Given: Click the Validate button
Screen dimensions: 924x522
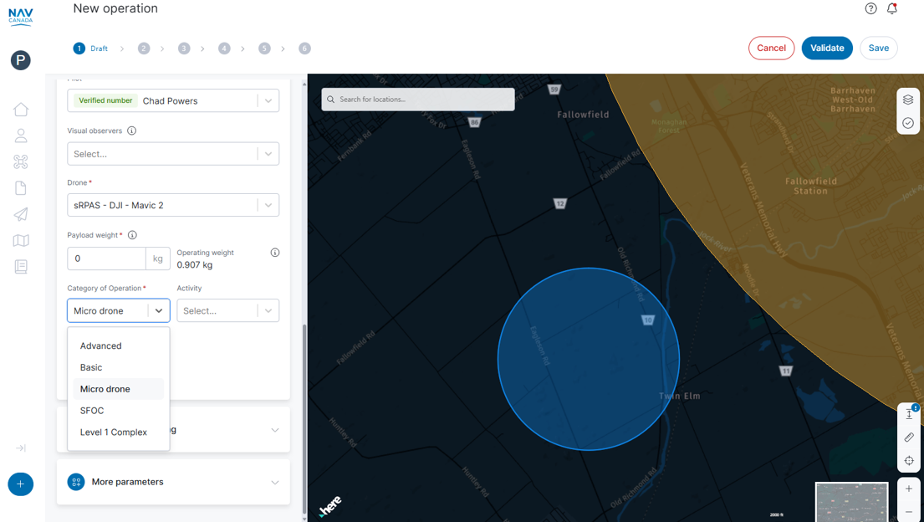Looking at the screenshot, I should tap(827, 48).
